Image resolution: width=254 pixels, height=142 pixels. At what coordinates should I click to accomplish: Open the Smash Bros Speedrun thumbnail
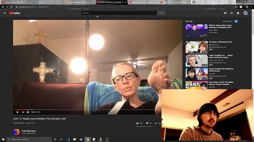pos(197,74)
